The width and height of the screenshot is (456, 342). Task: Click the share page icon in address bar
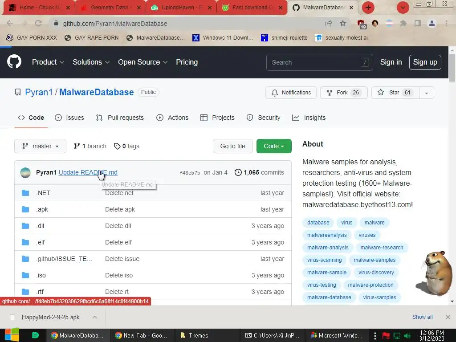click(329, 23)
